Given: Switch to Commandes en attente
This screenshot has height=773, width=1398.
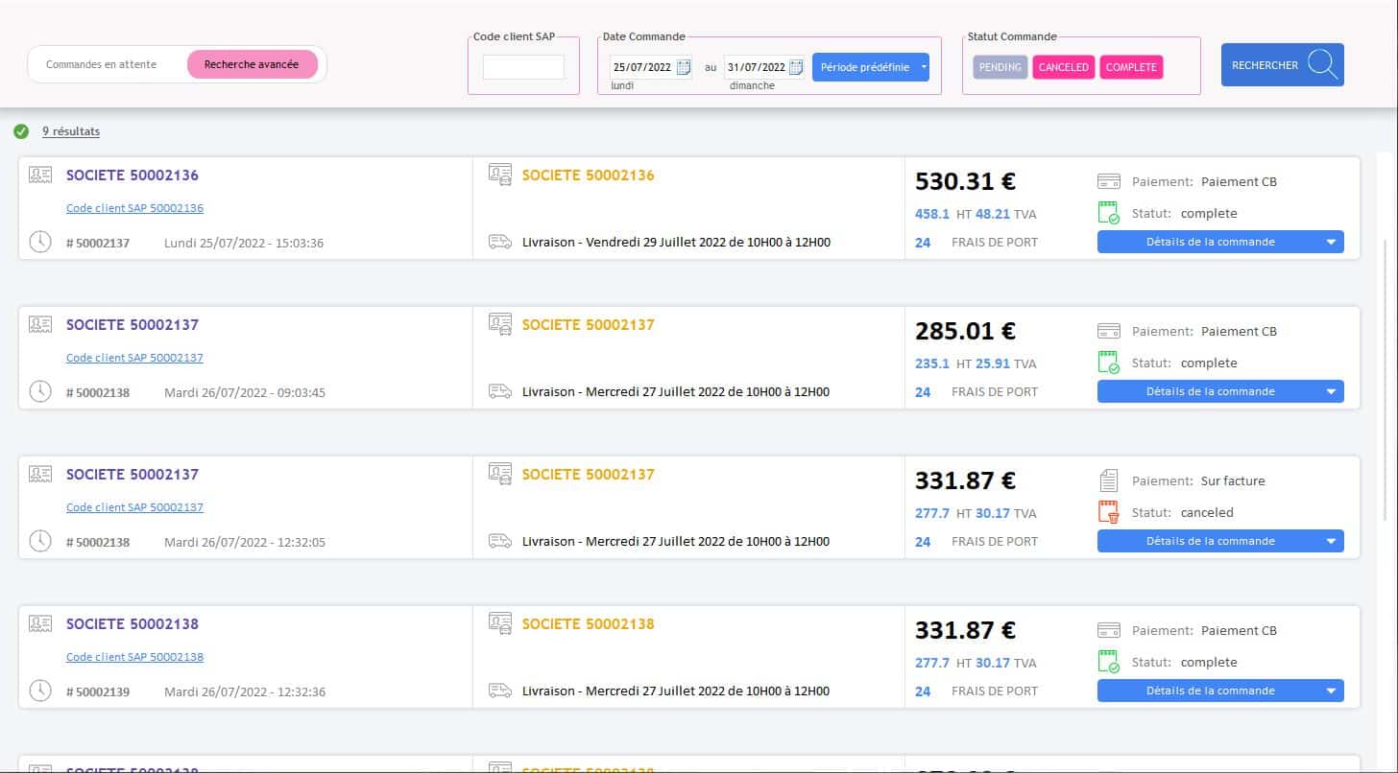Looking at the screenshot, I should (101, 64).
